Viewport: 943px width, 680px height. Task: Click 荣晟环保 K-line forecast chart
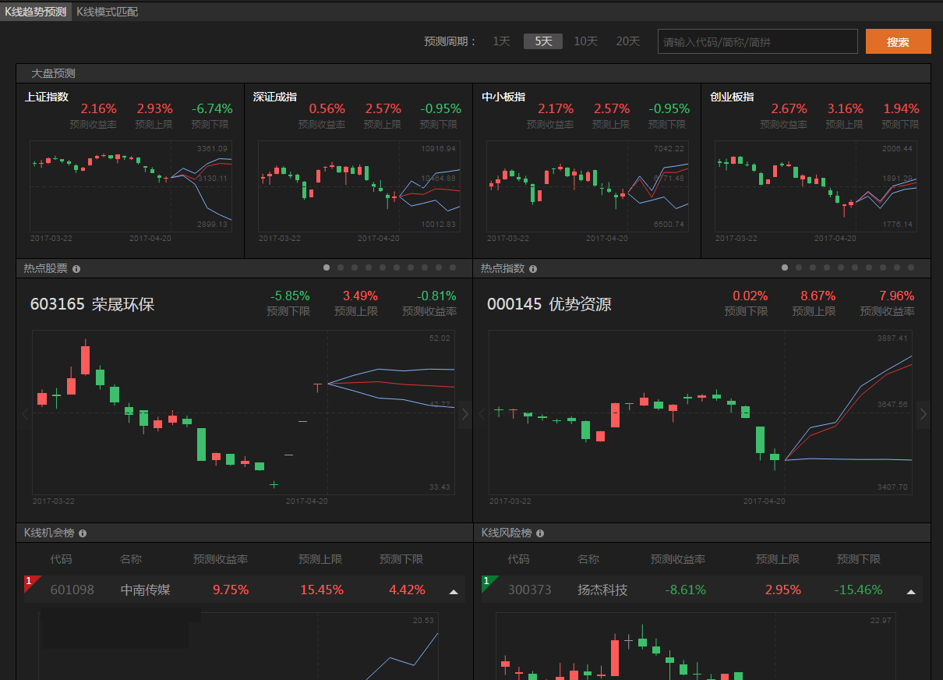tap(243, 412)
